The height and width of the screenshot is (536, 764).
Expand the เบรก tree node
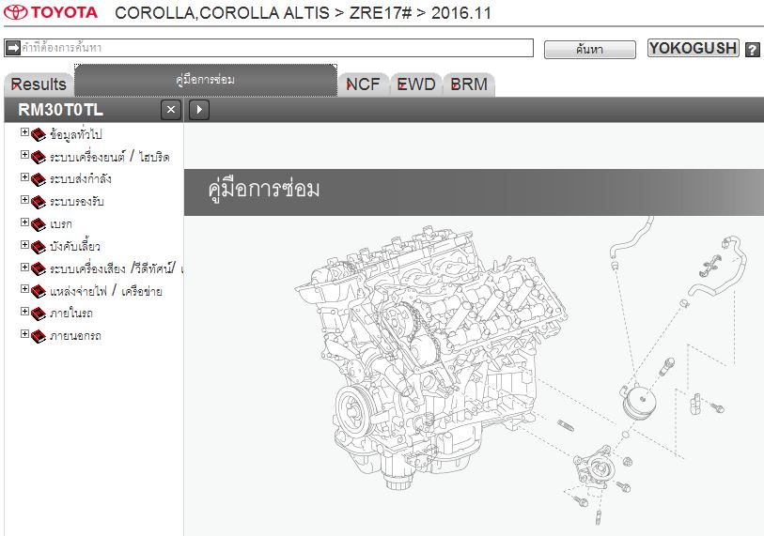click(24, 222)
